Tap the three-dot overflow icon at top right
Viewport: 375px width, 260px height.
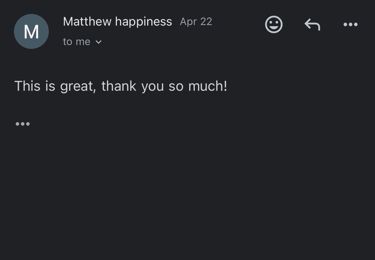[350, 24]
